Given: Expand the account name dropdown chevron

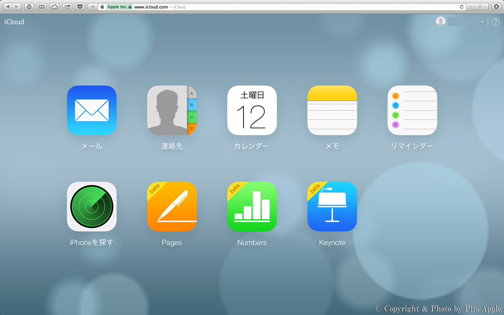Looking at the screenshot, I should click(x=482, y=22).
